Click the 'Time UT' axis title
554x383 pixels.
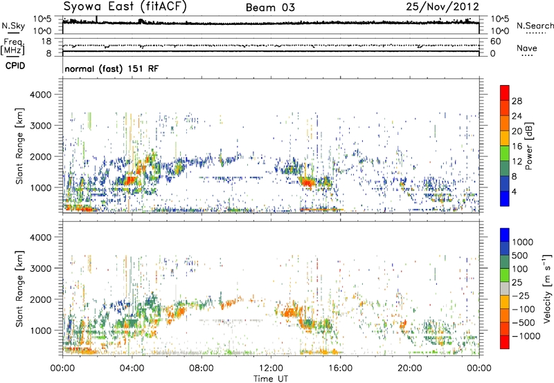click(271, 379)
